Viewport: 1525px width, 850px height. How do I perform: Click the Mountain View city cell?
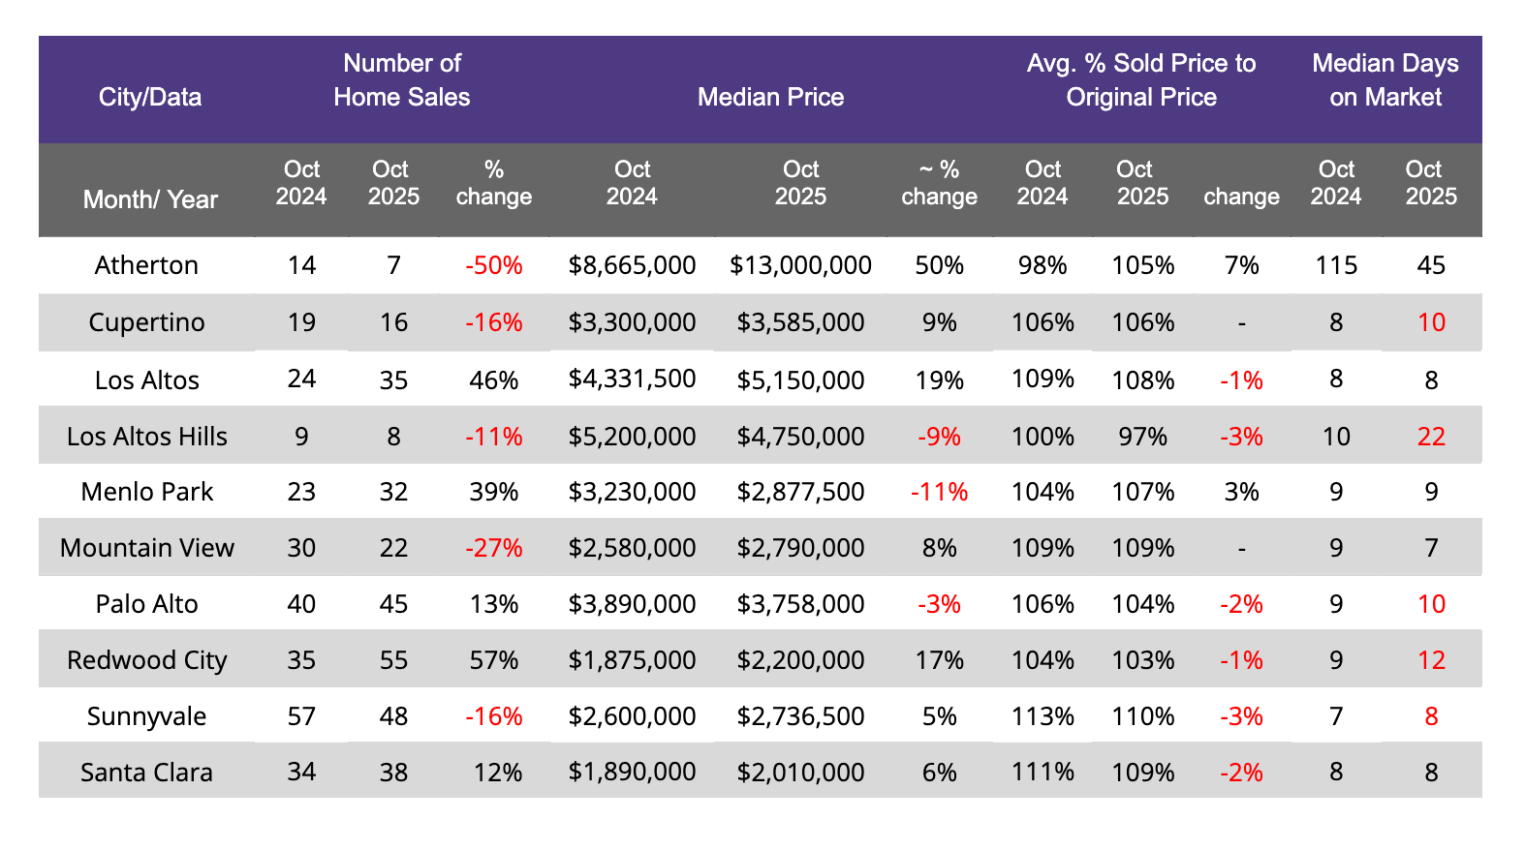pyautogui.click(x=146, y=548)
